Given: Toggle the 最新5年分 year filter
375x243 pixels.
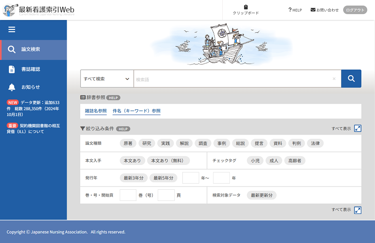Looking at the screenshot, I should click(163, 178).
